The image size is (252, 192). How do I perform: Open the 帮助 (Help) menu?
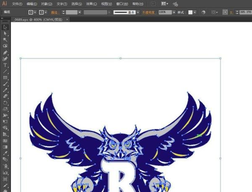tap(138, 4)
